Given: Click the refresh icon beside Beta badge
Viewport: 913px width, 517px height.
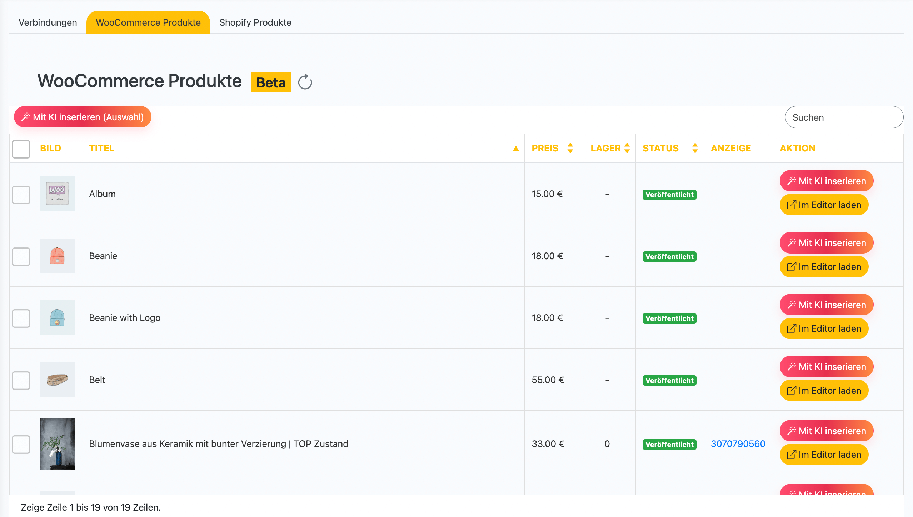Looking at the screenshot, I should tap(305, 82).
